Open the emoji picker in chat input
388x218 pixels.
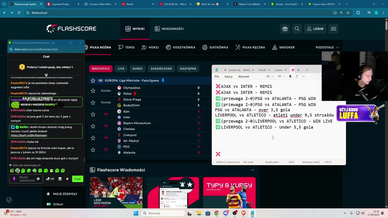pos(38,179)
